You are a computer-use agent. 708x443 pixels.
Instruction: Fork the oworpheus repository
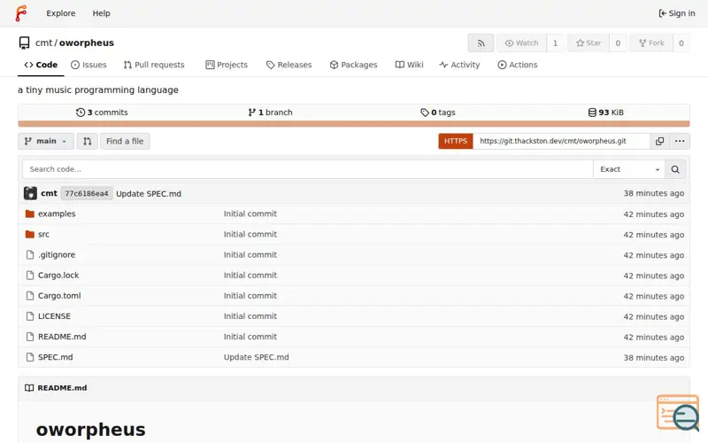651,43
